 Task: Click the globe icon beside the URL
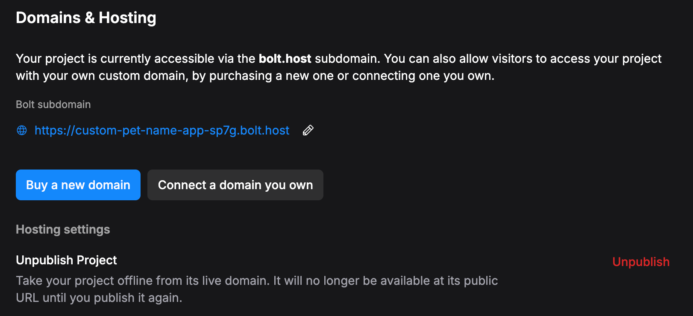(x=22, y=130)
